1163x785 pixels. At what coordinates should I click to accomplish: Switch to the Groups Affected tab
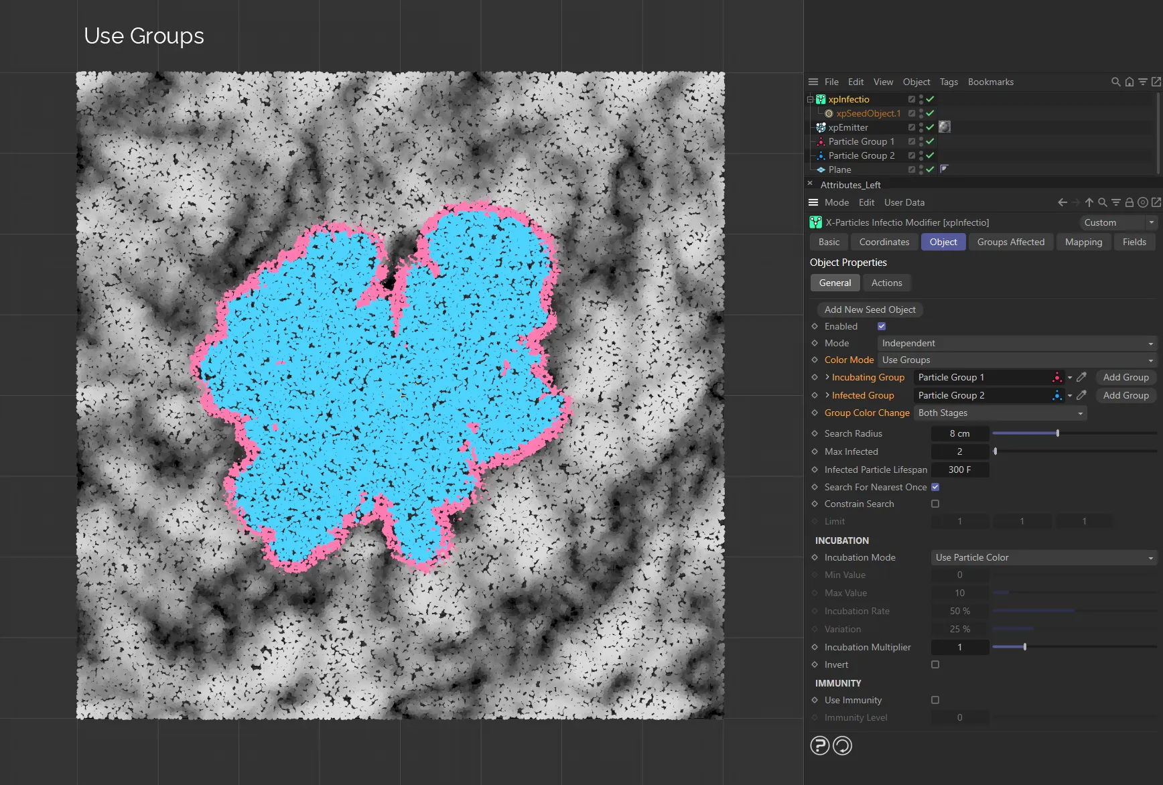click(1011, 242)
